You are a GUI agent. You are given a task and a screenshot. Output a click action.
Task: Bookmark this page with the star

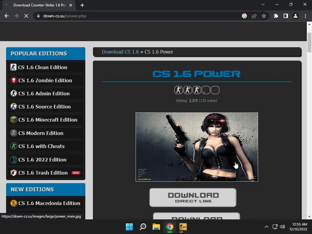click(264, 16)
